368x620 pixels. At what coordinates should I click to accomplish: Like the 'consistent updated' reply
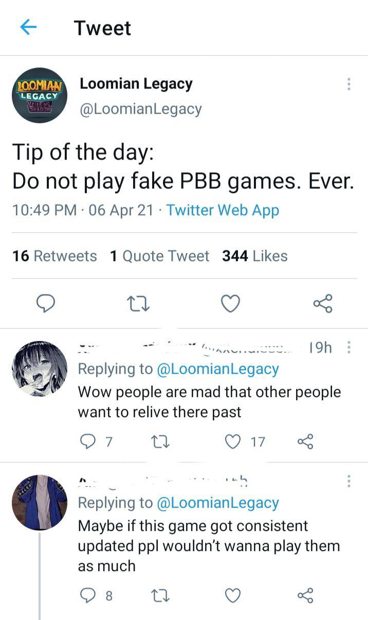click(x=232, y=596)
